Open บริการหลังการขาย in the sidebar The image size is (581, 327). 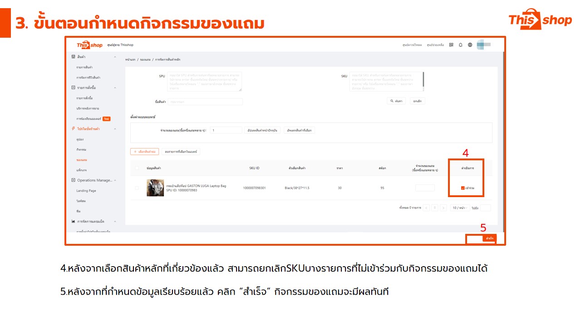88,109
